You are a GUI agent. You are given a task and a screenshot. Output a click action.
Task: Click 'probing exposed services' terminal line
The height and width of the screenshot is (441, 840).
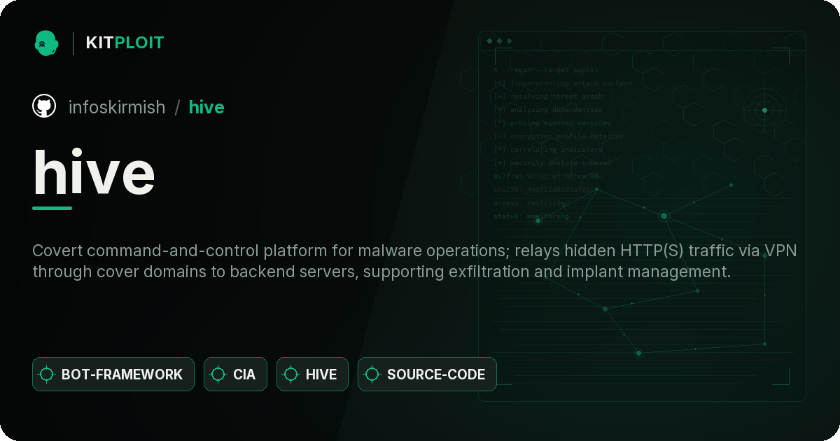(553, 123)
